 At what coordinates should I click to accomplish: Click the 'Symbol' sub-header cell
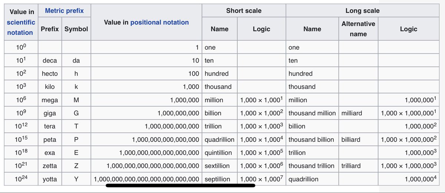(x=76, y=29)
